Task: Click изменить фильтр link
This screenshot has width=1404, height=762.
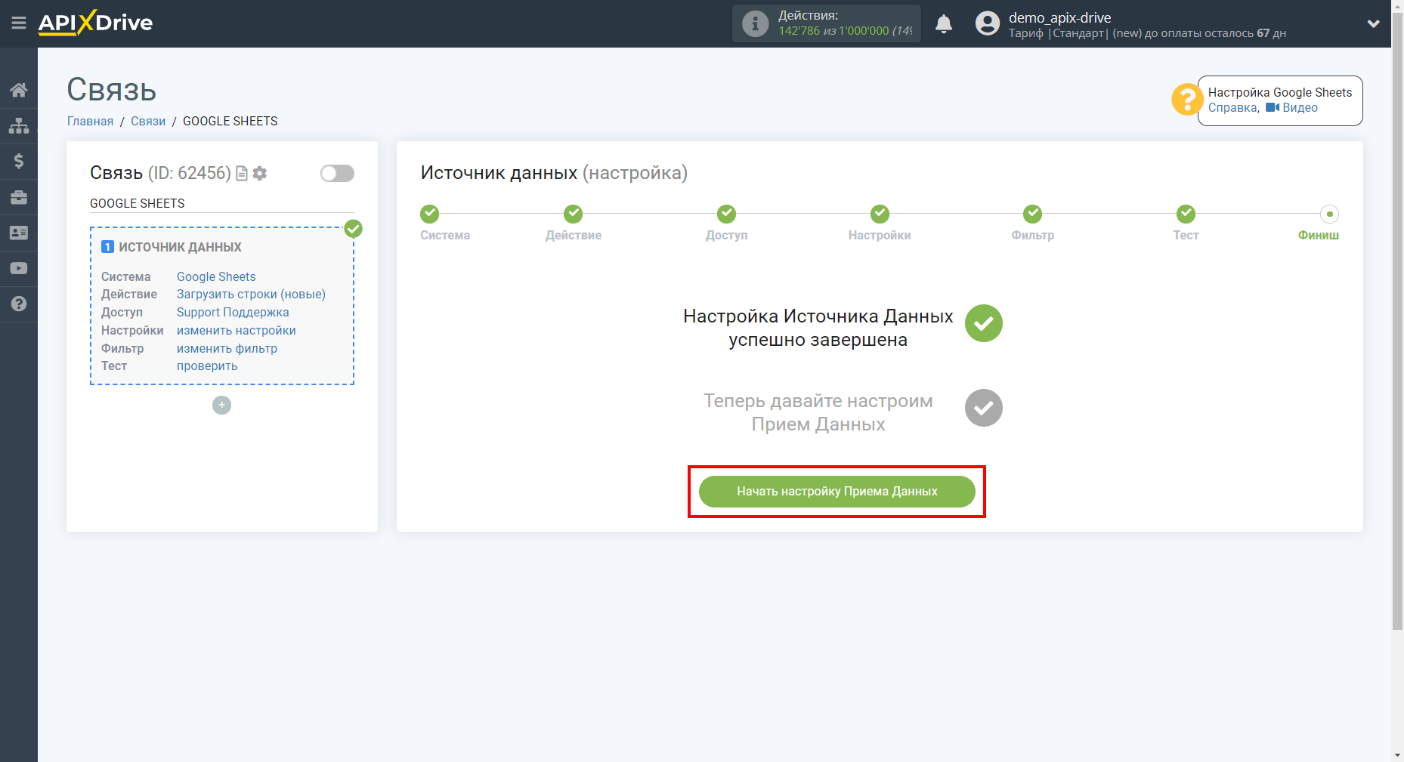Action: pyautogui.click(x=227, y=348)
